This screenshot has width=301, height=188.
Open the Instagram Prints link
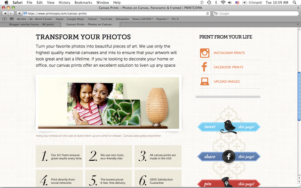pyautogui.click(x=229, y=53)
